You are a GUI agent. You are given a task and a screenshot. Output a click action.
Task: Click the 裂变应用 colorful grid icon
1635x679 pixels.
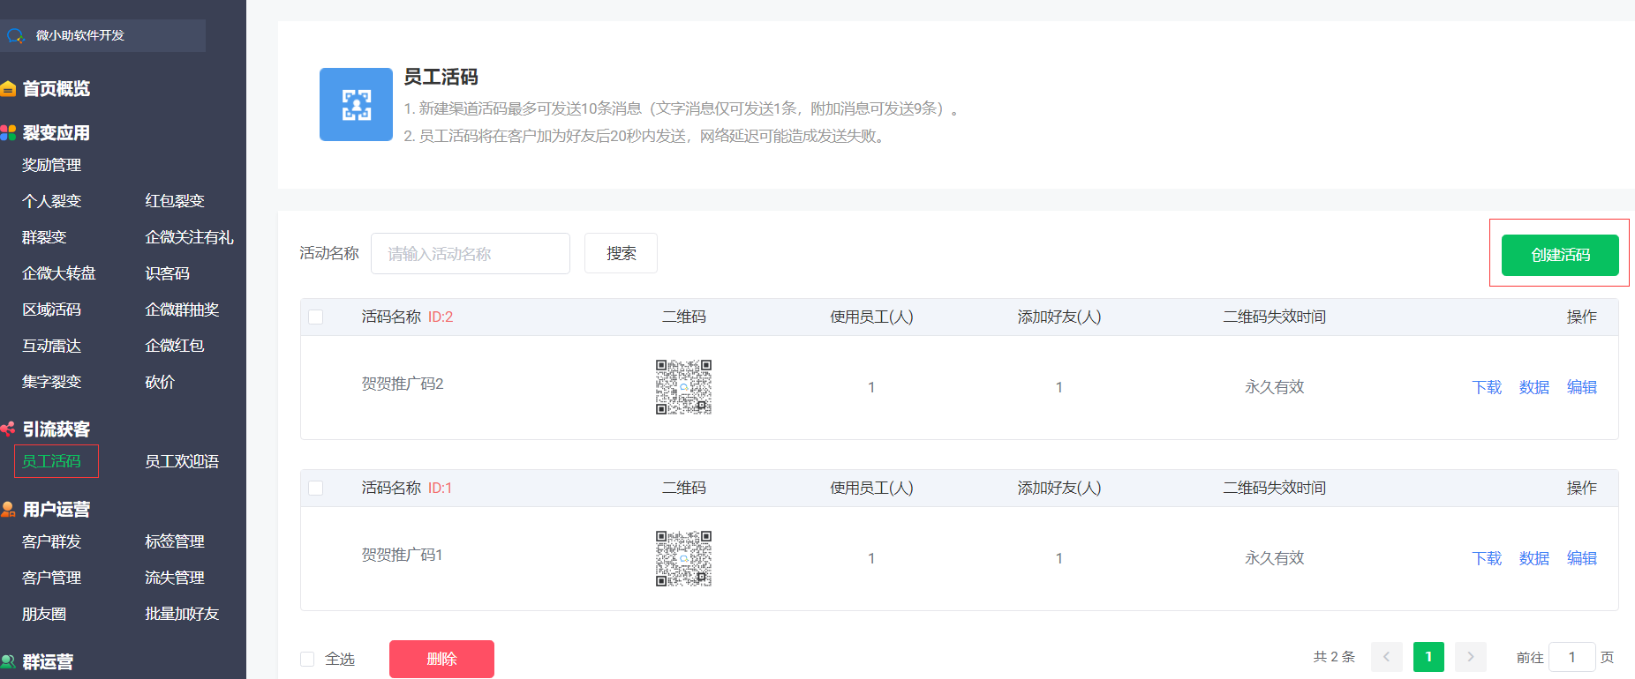point(8,133)
